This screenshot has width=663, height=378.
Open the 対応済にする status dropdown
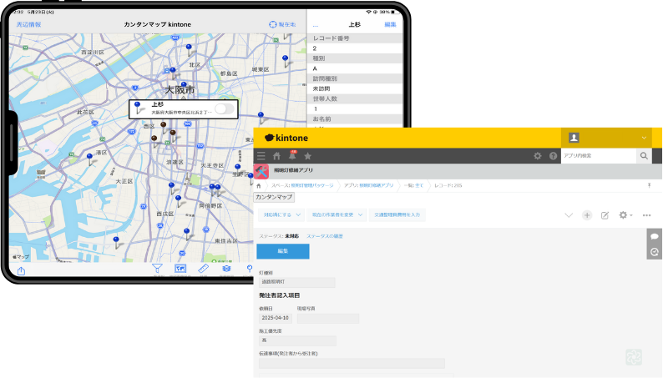(x=281, y=215)
